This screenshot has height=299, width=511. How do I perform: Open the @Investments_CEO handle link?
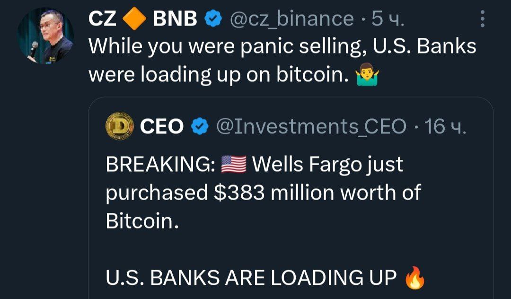(x=311, y=126)
